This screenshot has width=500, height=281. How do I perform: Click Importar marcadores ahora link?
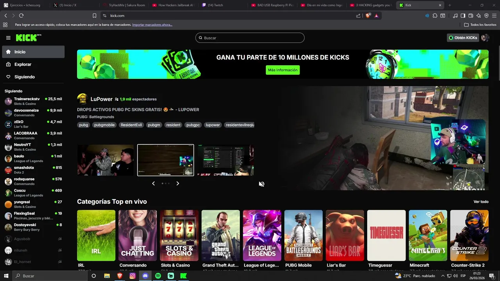pos(152,25)
